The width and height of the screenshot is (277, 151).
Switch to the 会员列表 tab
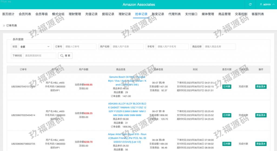[25, 14]
